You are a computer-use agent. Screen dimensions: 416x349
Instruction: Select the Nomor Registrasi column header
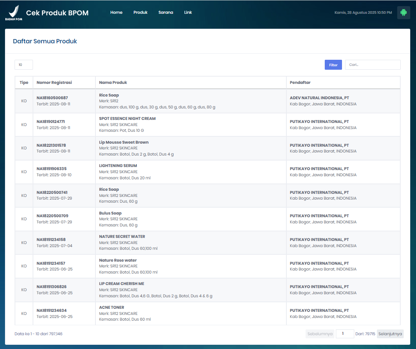[54, 82]
